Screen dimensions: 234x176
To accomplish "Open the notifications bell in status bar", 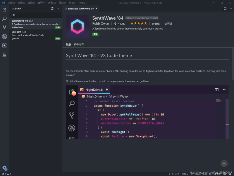I will (x=230, y=174).
